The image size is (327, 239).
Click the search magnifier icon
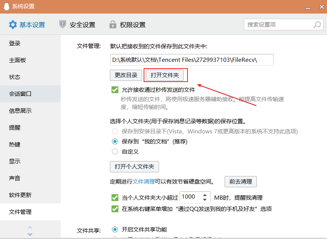pos(317,25)
